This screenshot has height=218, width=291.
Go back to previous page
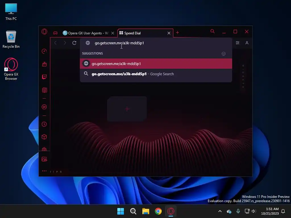(x=55, y=43)
